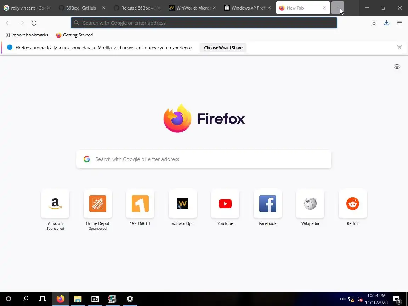Show hidden system tray icons
The image size is (408, 306).
[343, 299]
